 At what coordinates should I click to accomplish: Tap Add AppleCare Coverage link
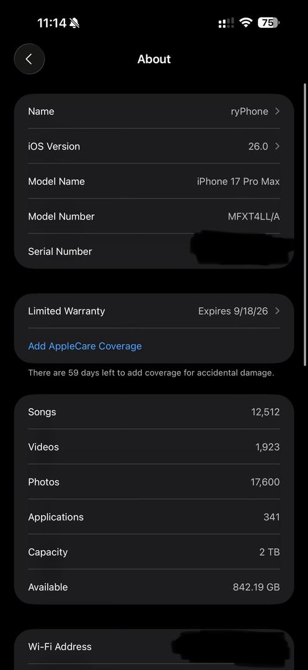tap(85, 346)
